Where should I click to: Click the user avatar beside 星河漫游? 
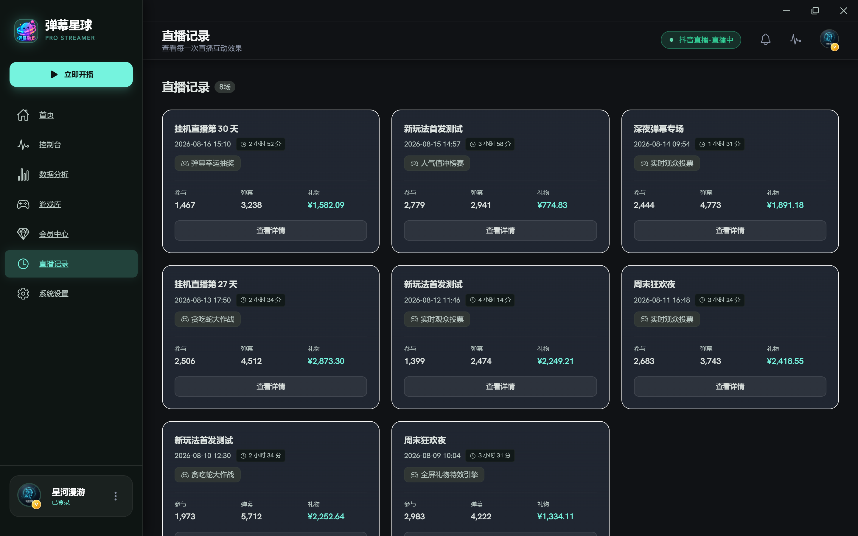coord(29,495)
